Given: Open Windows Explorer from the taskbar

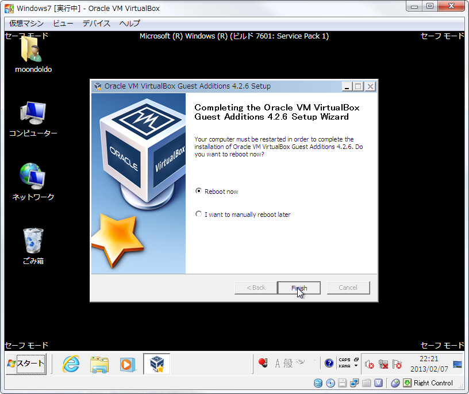Looking at the screenshot, I should coord(99,364).
